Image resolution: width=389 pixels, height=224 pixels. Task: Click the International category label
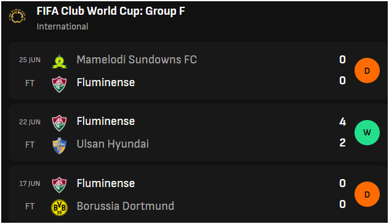click(x=63, y=26)
